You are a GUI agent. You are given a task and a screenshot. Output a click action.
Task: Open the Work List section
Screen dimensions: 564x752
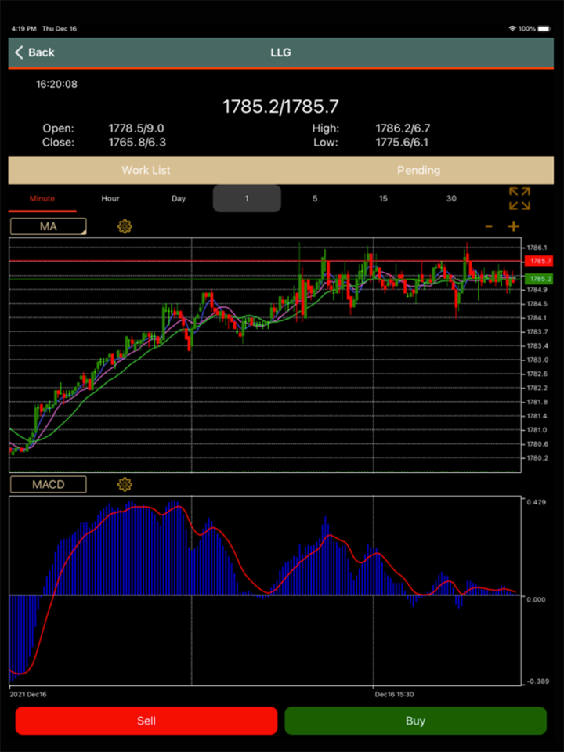pyautogui.click(x=146, y=170)
